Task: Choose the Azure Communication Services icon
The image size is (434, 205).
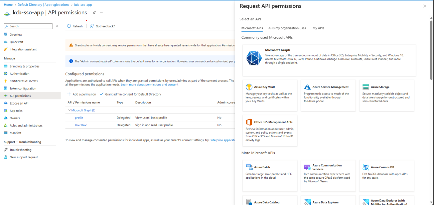Action: pyautogui.click(x=307, y=167)
